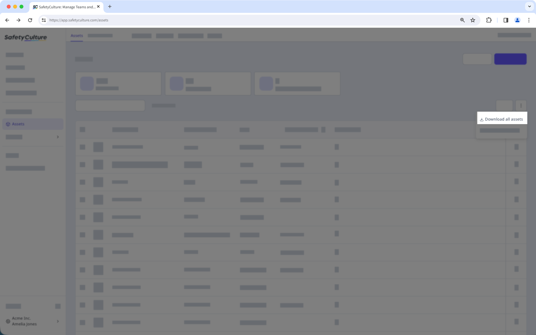Expand the tab search dropdown arrow
Viewport: 536px width, 335px height.
(529, 6)
